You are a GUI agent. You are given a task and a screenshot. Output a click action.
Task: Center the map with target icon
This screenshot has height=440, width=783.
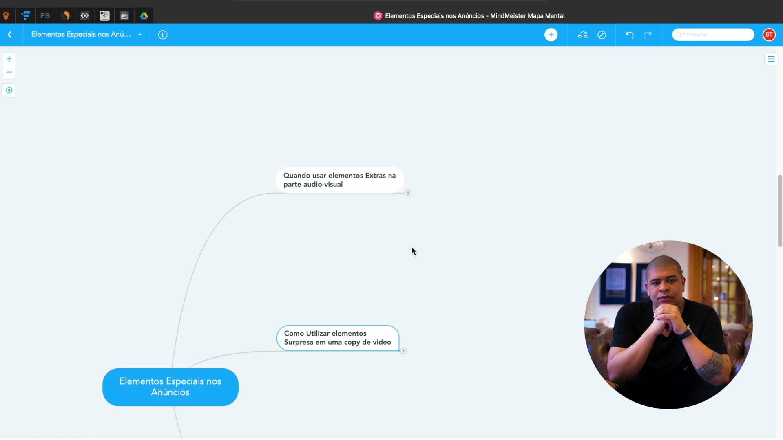coord(9,90)
